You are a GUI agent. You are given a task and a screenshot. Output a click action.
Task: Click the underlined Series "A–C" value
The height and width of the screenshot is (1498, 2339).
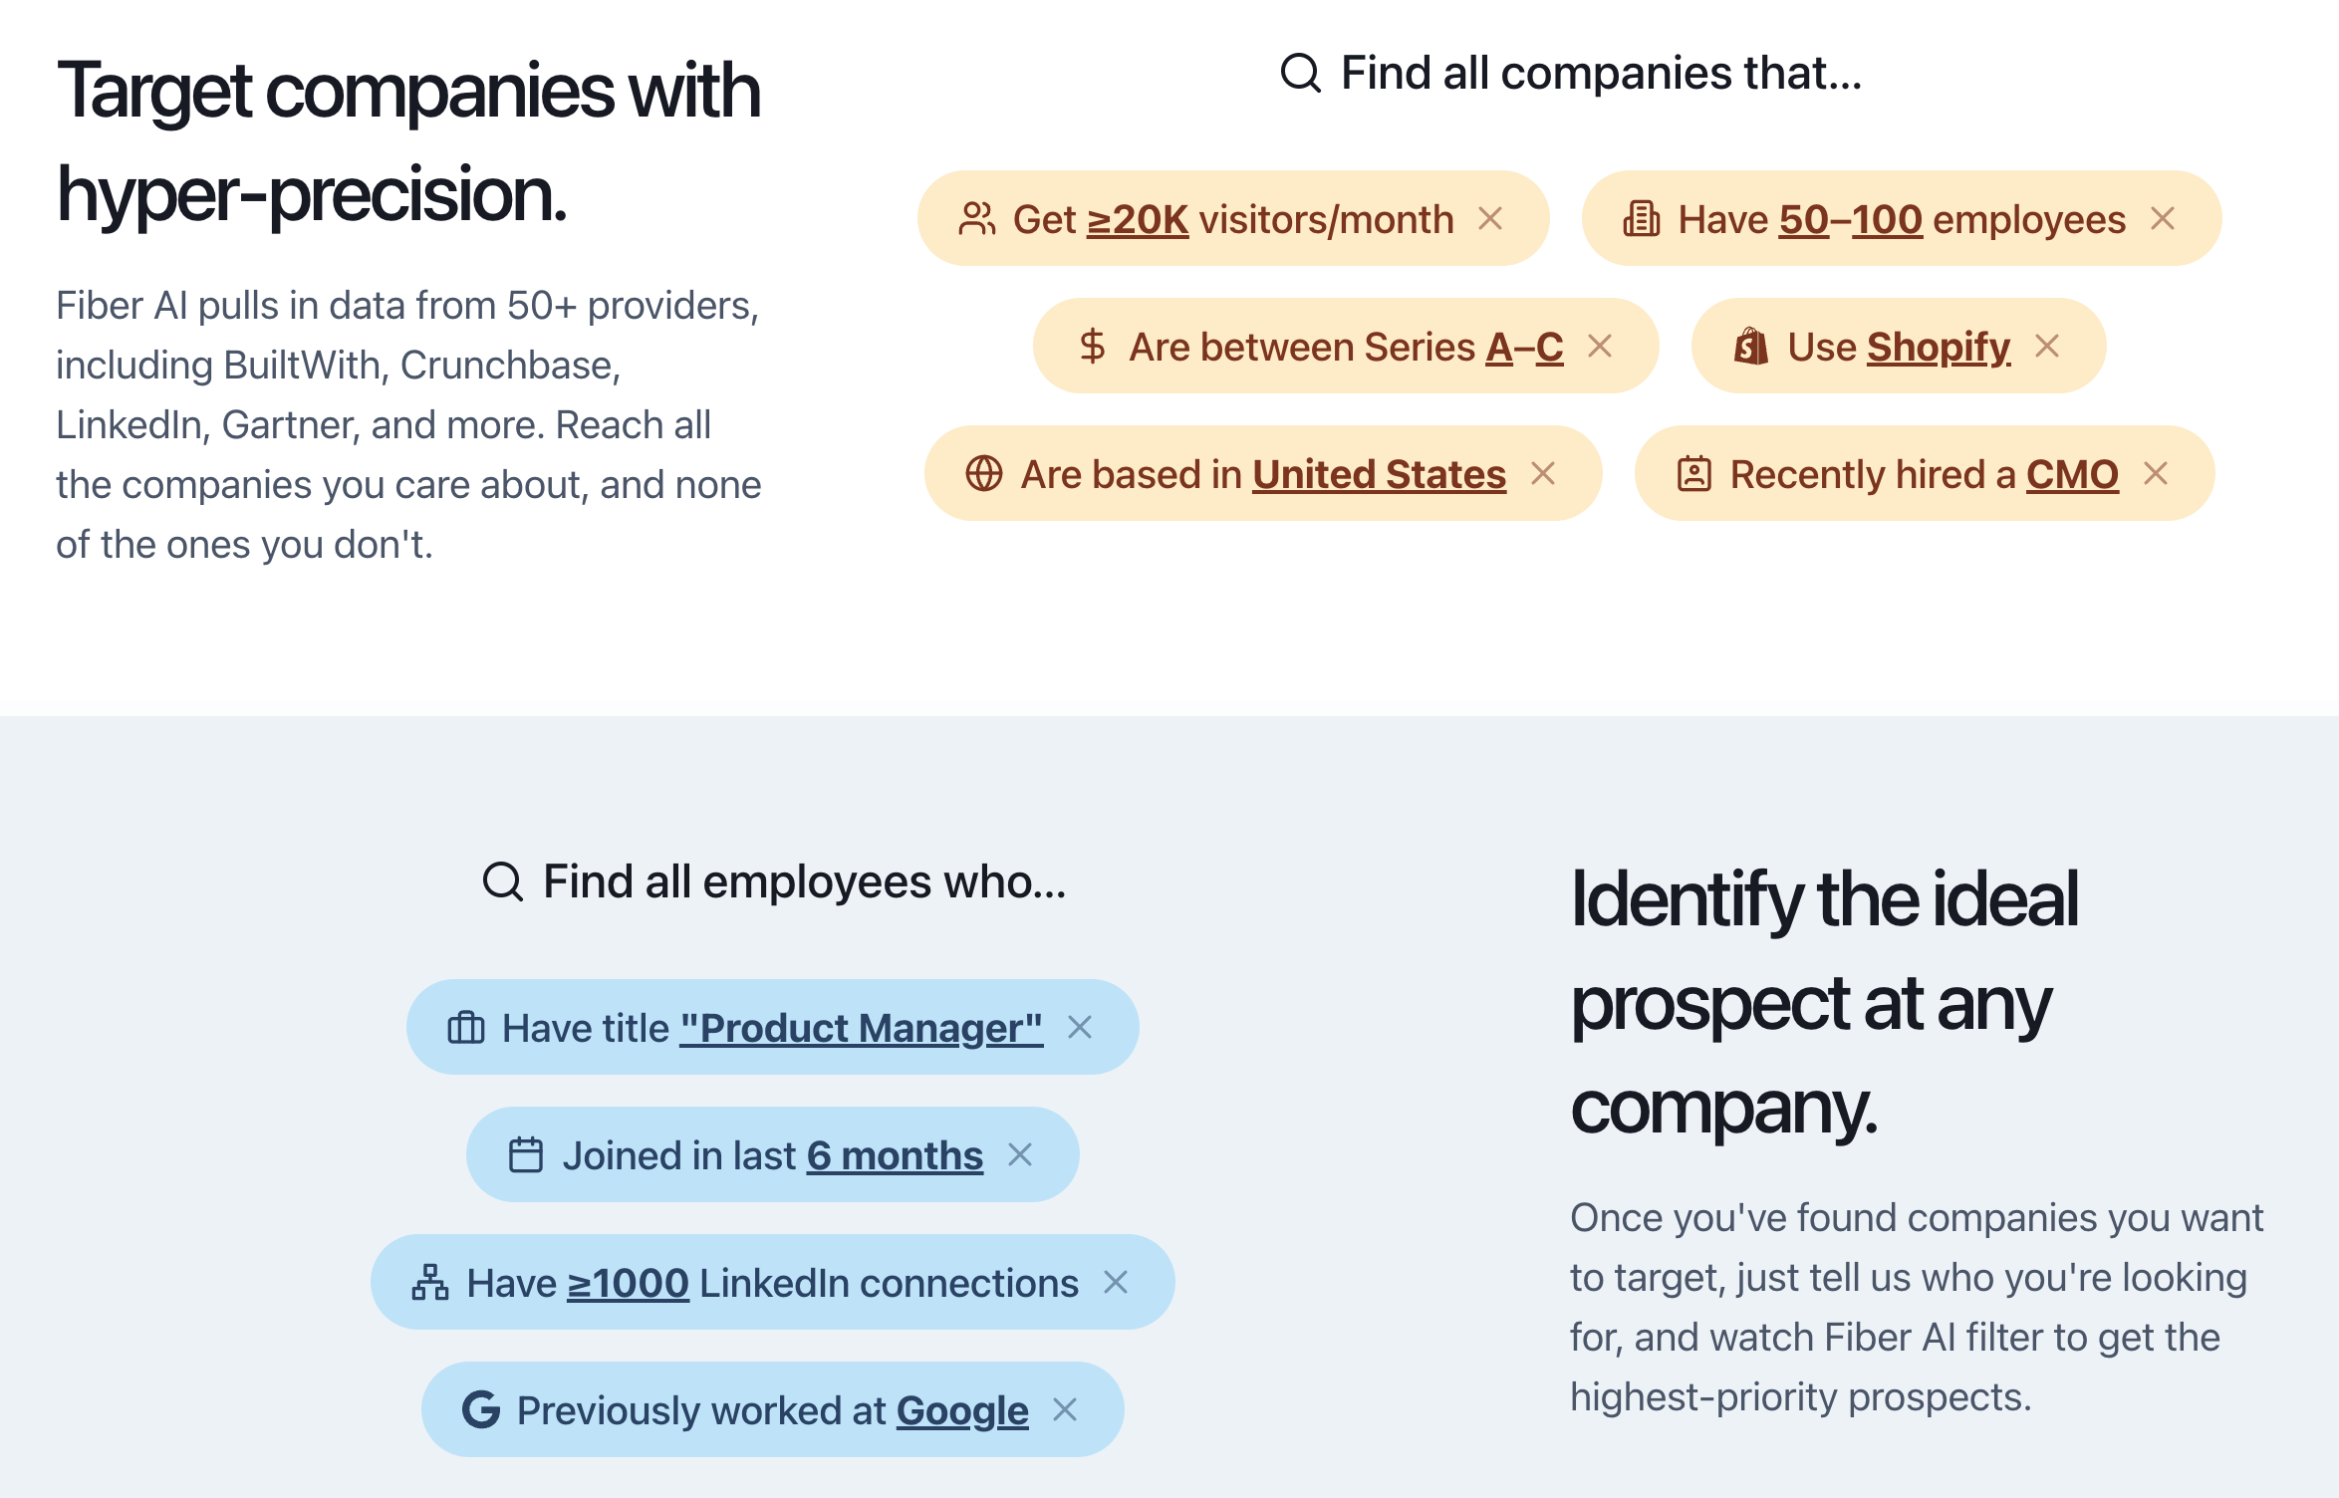coord(1524,348)
